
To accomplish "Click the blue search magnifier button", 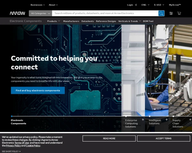I will (x=161, y=13).
